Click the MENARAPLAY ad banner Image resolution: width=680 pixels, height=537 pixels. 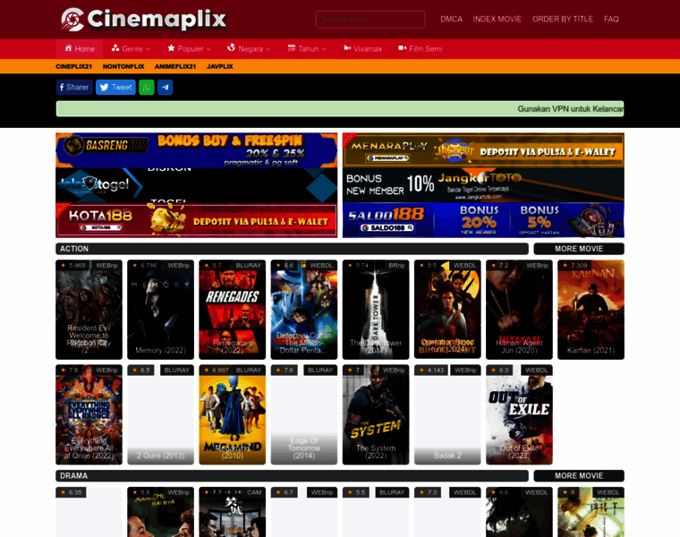(x=483, y=150)
